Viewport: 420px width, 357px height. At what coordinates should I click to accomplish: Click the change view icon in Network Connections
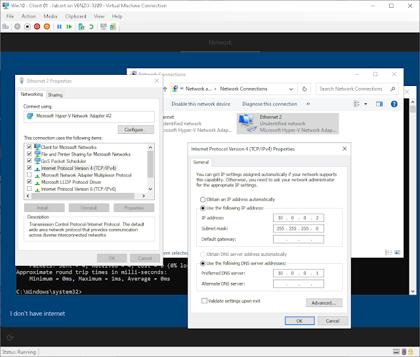point(357,104)
